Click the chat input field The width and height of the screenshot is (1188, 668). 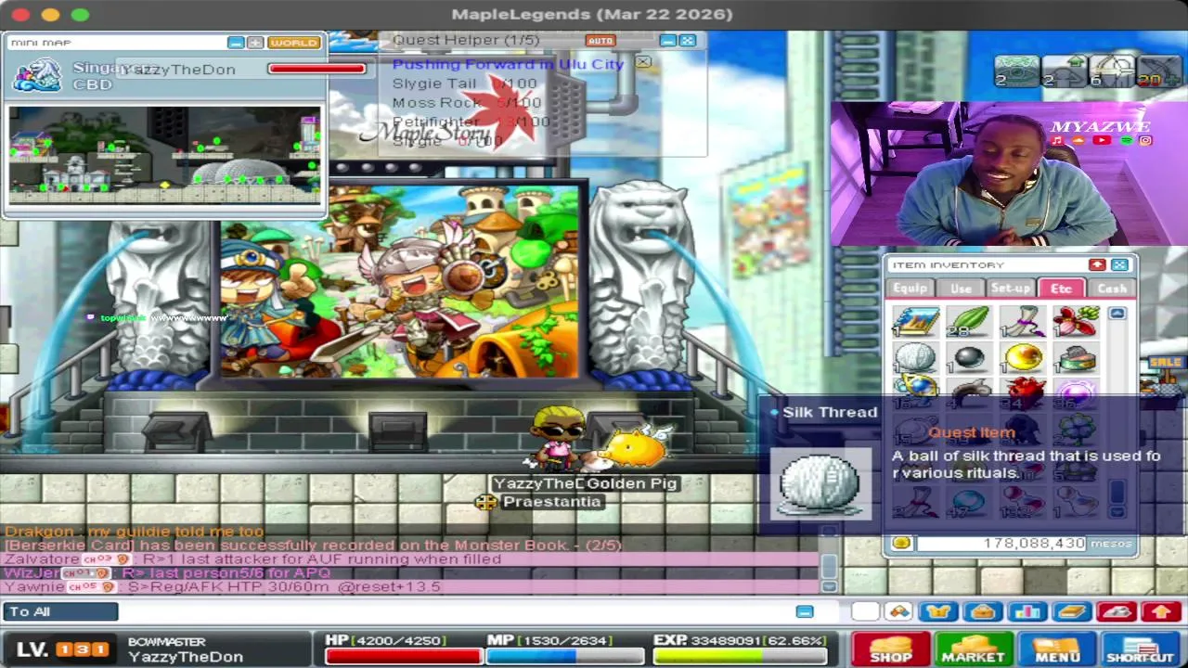(455, 611)
